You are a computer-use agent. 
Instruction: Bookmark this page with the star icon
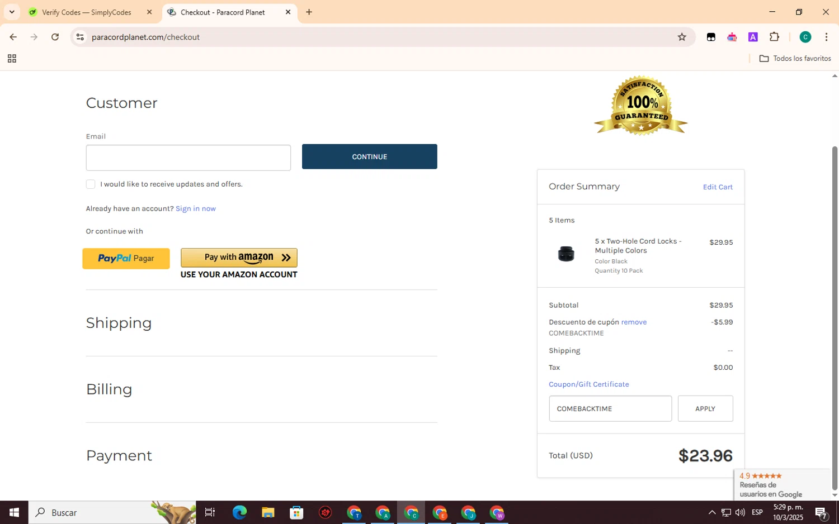(682, 37)
